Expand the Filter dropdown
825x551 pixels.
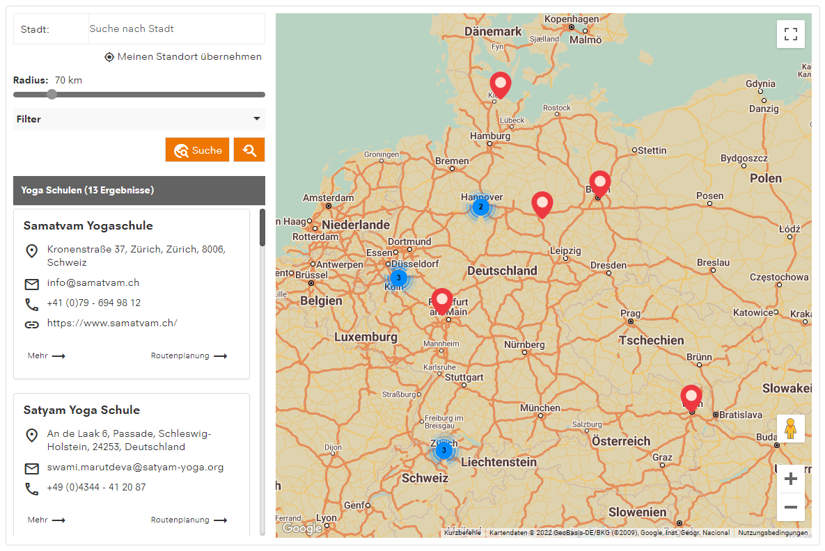[139, 119]
